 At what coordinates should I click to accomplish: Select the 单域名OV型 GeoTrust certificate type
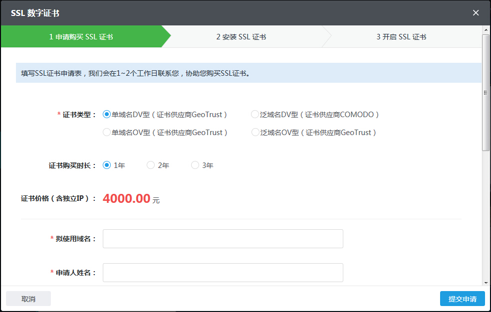click(x=106, y=132)
